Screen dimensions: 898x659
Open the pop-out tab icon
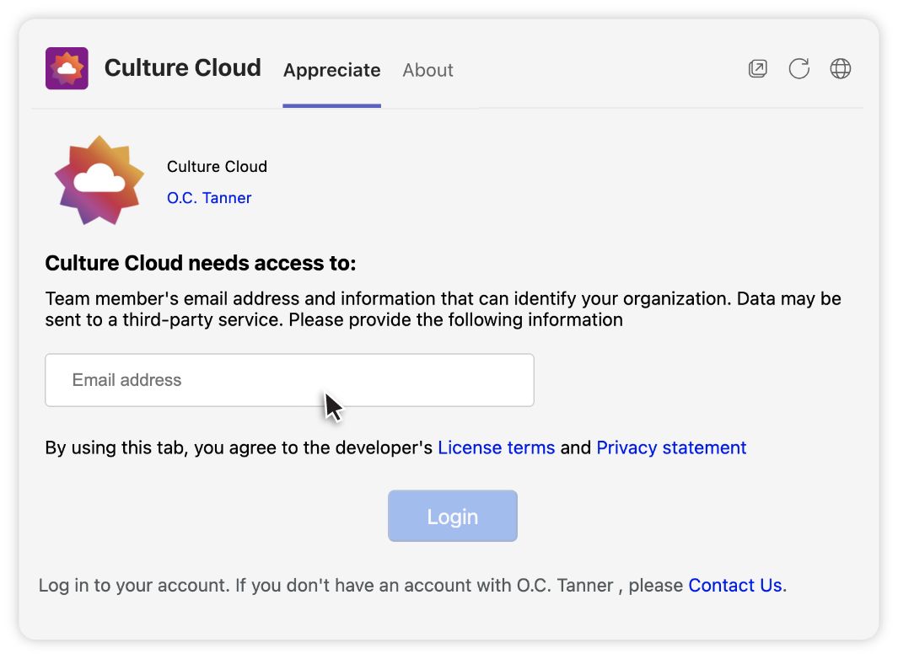pos(758,69)
